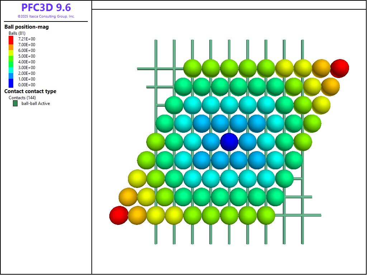The height and width of the screenshot is (275, 367).
Task: Select the Contact contact type heading
Action: tap(30, 91)
